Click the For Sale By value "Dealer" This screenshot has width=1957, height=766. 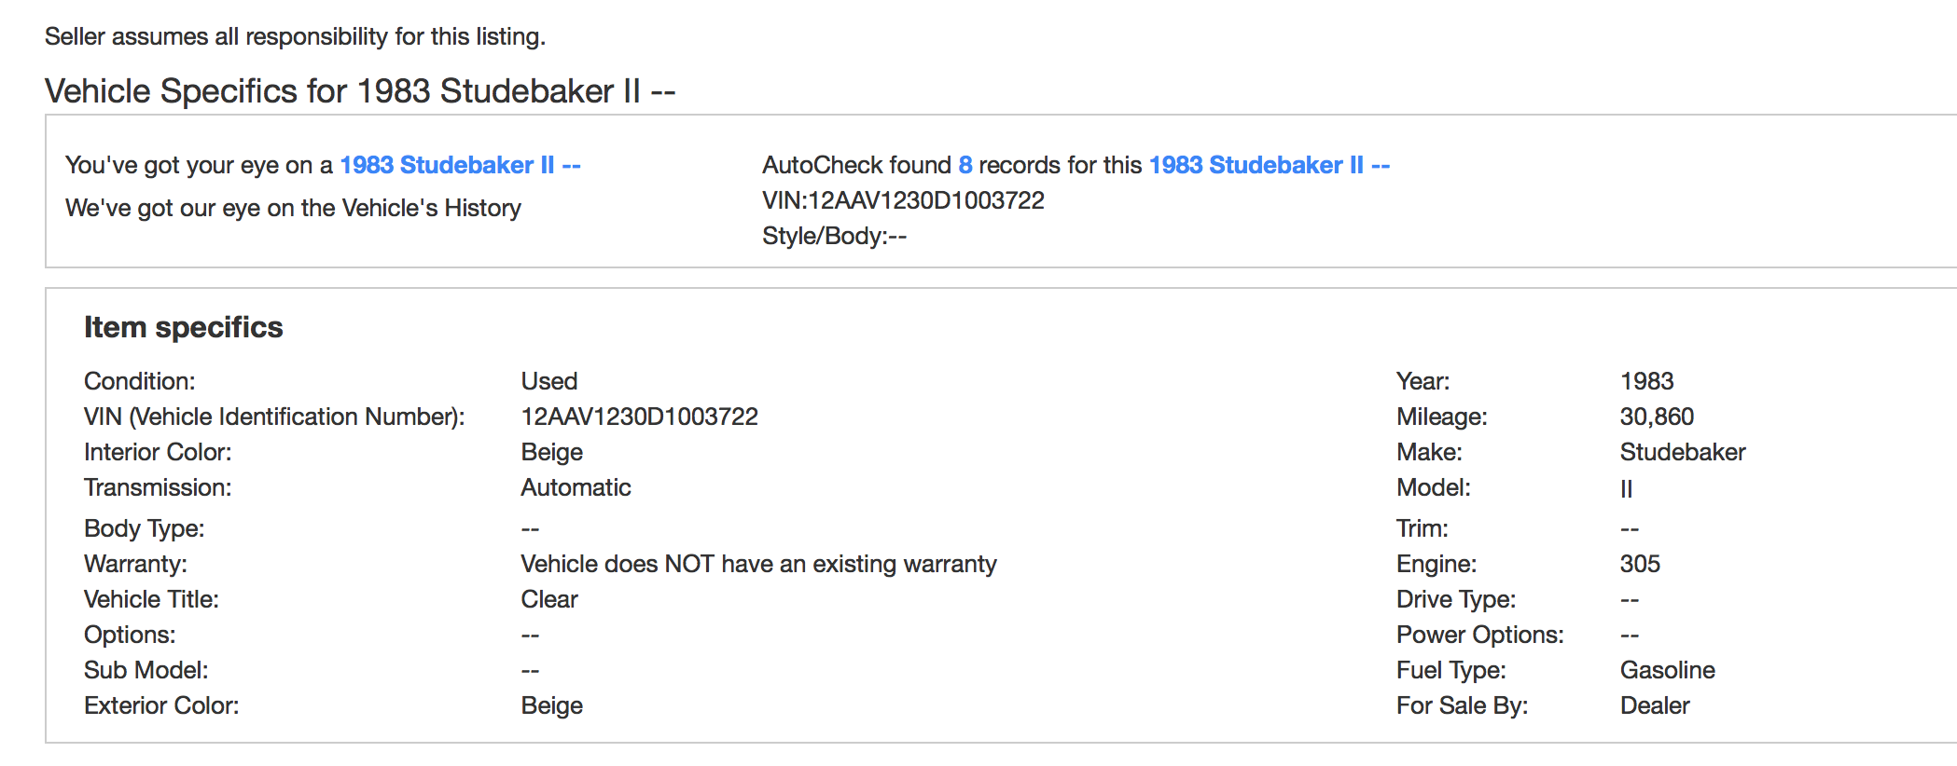[1655, 705]
